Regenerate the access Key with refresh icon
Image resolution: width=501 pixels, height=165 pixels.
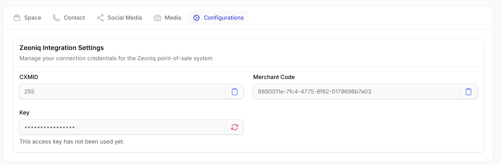235,127
